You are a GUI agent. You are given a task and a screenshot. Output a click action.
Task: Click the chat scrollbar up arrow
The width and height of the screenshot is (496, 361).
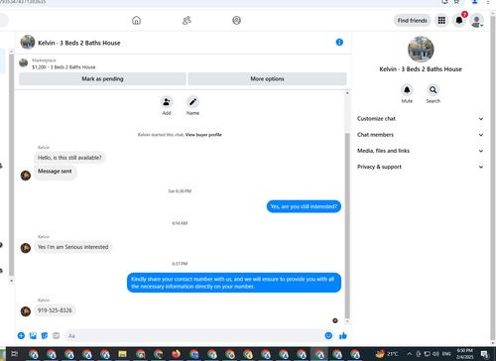347,93
